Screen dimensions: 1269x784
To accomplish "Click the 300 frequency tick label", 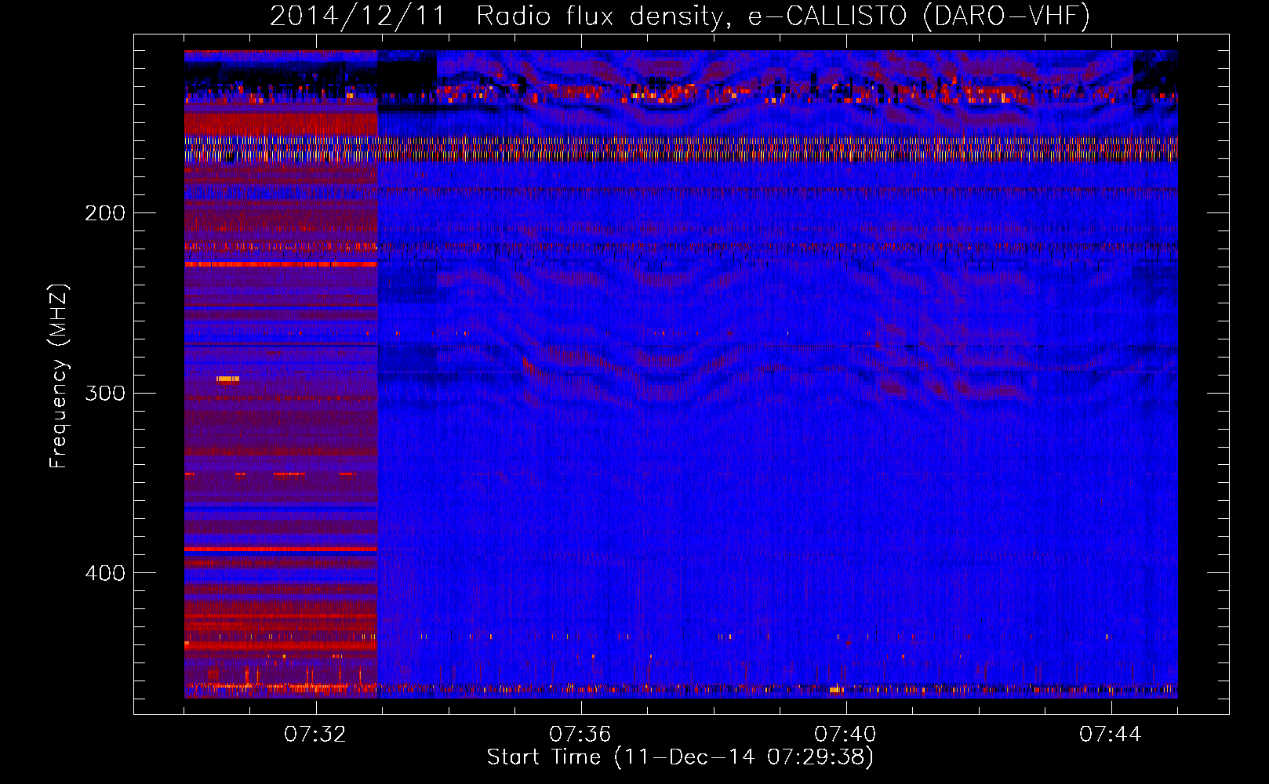I will point(105,393).
